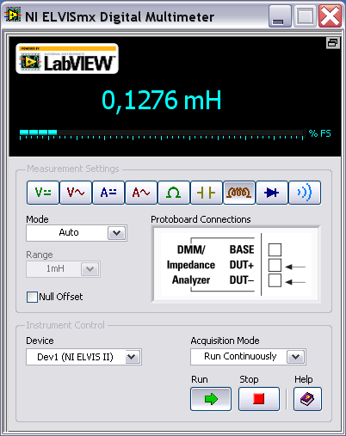Select AC Voltage measurement mode

(76, 193)
